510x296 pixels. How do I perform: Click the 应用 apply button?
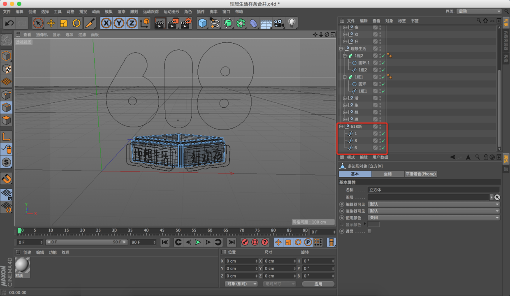click(x=318, y=284)
